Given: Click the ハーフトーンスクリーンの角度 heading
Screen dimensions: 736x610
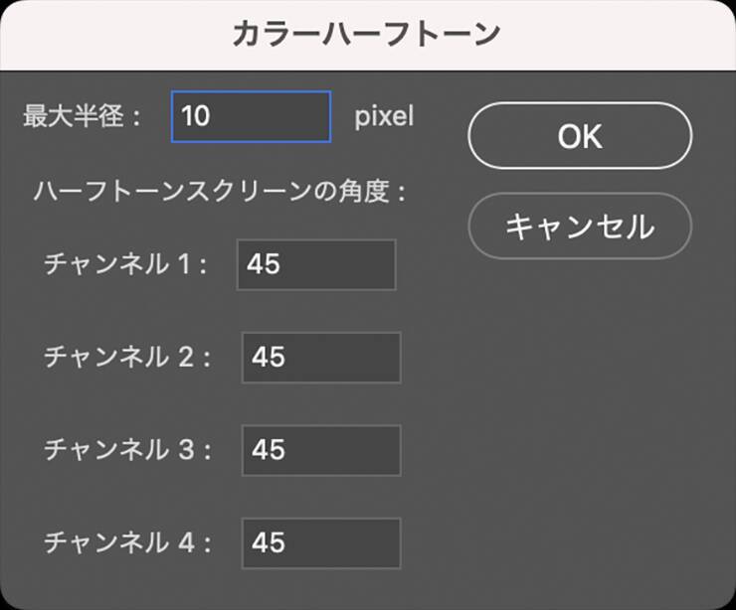Looking at the screenshot, I should (x=220, y=191).
